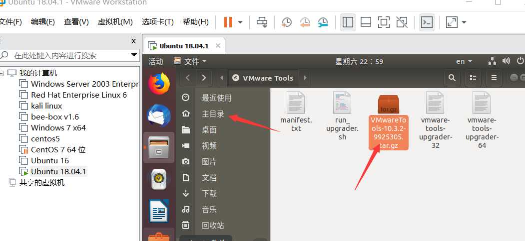Go forward in file manager

pyautogui.click(x=204, y=78)
